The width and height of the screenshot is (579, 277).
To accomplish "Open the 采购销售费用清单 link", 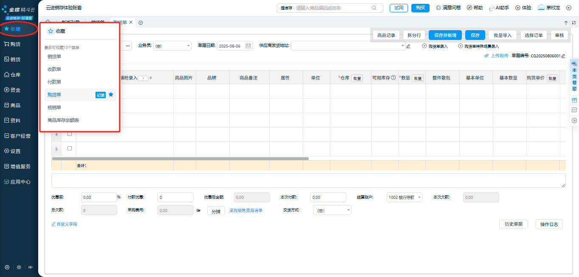I will [246, 210].
